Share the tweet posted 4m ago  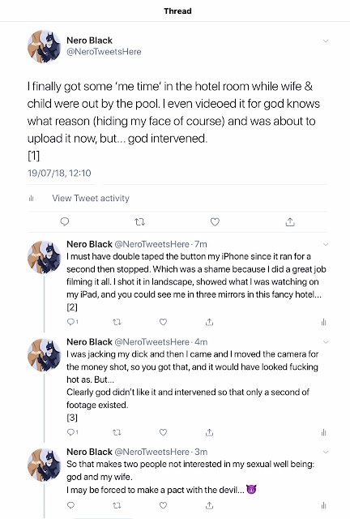tap(209, 432)
